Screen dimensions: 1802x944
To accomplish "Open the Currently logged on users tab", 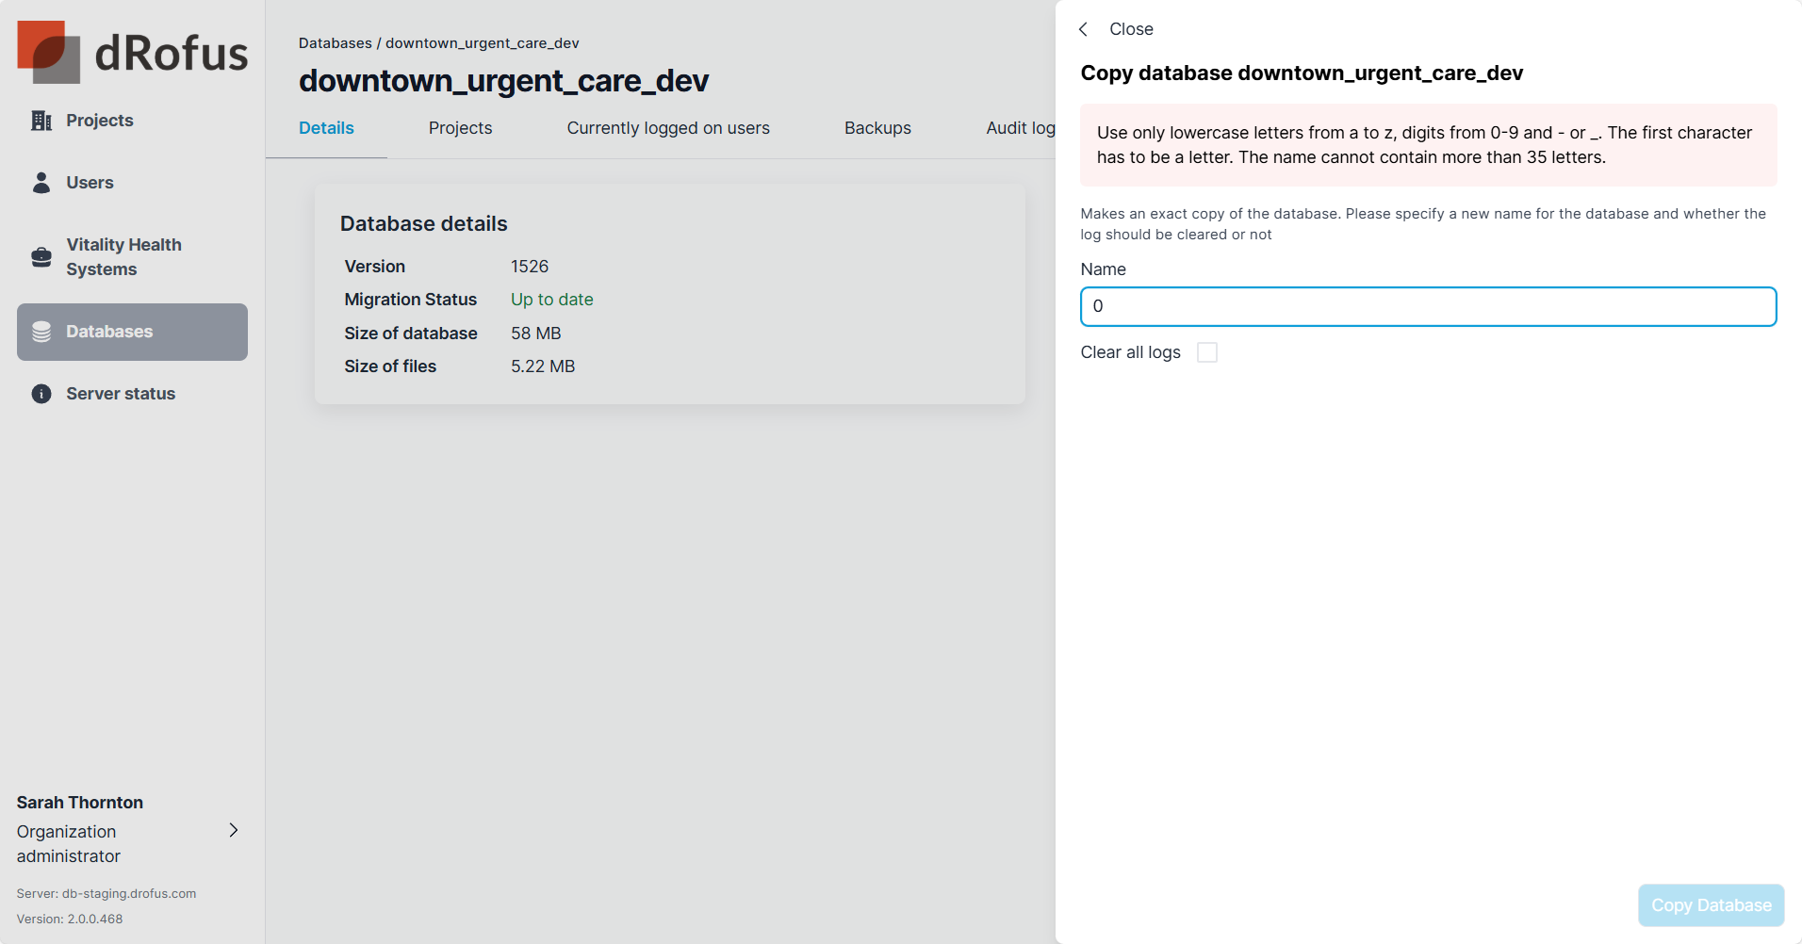I will pyautogui.click(x=667, y=128).
